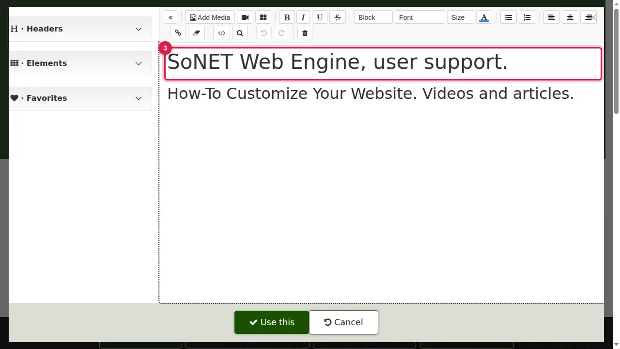Open the Block format dropdown
This screenshot has width=620, height=349.
(373, 17)
